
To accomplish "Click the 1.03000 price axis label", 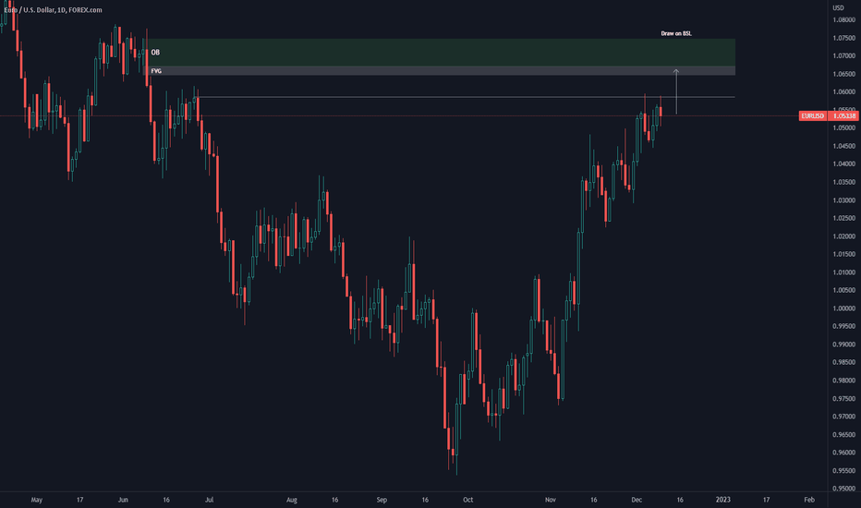I will 844,200.
